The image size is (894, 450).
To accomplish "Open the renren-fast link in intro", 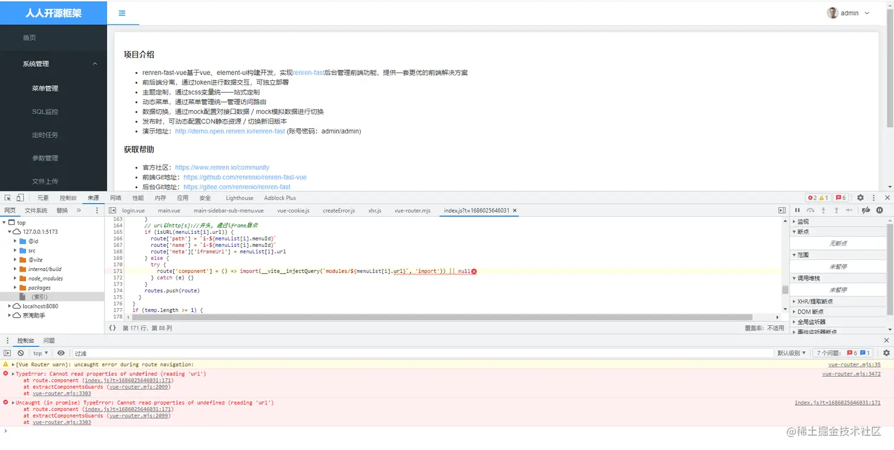I will (309, 73).
